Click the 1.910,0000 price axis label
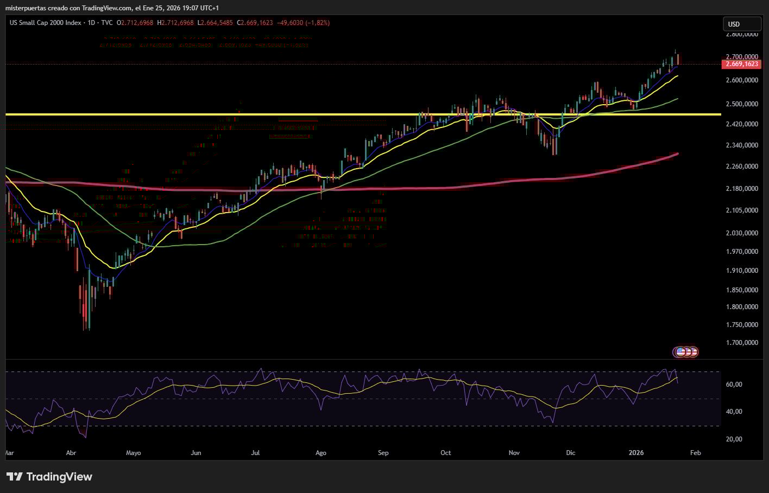The height and width of the screenshot is (493, 769). point(742,271)
